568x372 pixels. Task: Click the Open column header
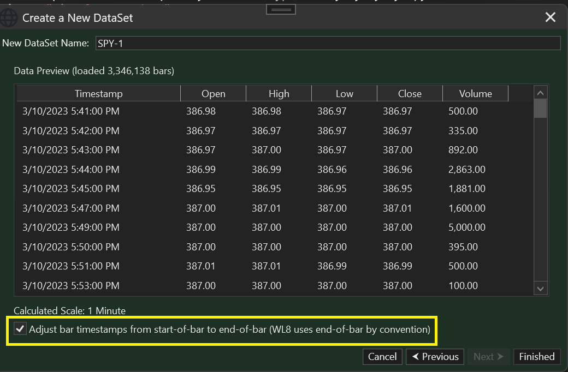[213, 94]
